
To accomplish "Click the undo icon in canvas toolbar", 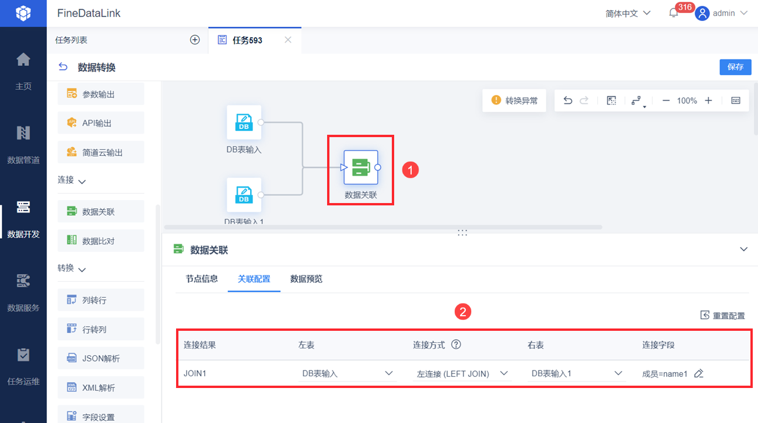I will [x=568, y=100].
